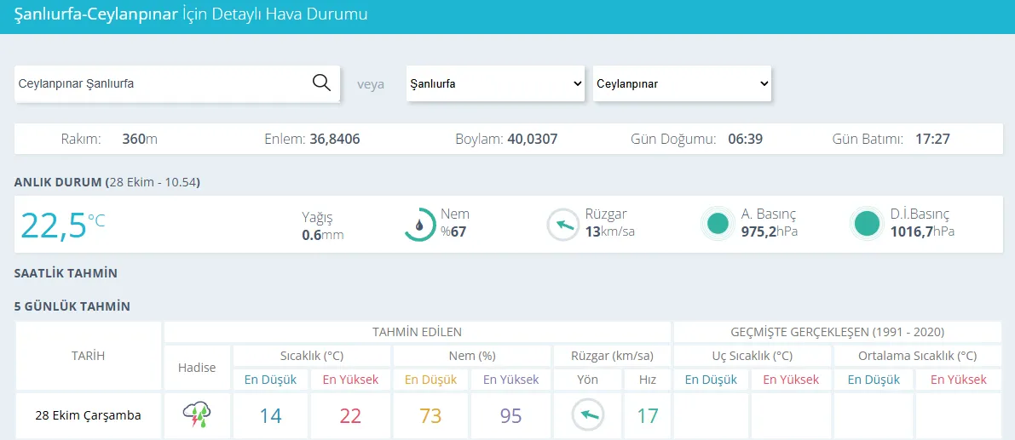This screenshot has height=440, width=1015.
Task: Click the 28 Ekim Çarşamba date cell
Action: pyautogui.click(x=88, y=415)
